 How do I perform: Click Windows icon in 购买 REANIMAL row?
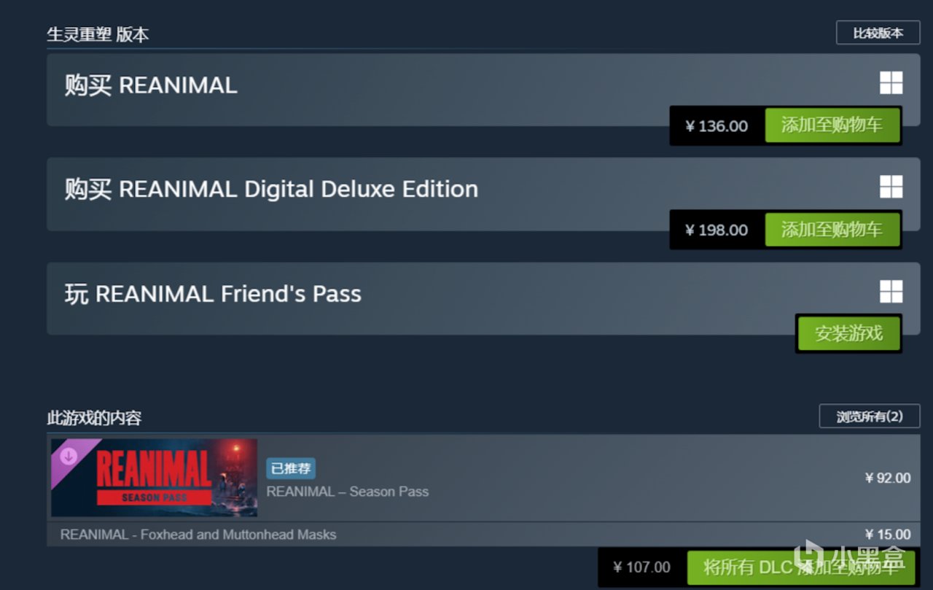pos(891,83)
